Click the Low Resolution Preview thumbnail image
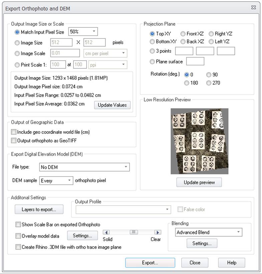This screenshot has width=262, height=274. pos(199,141)
